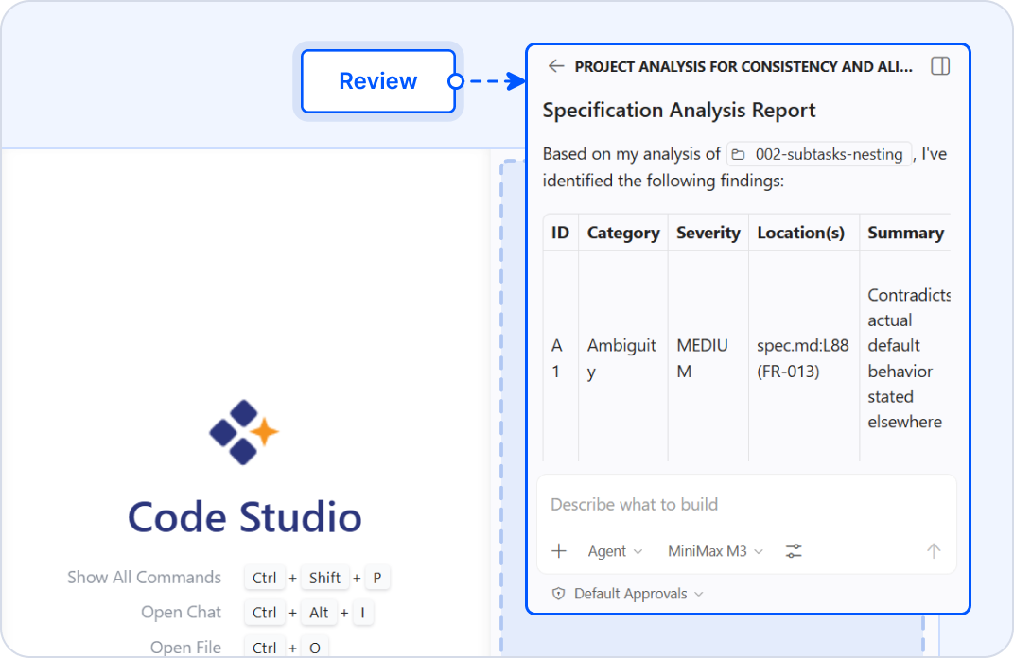This screenshot has width=1014, height=658.
Task: Click the I key hint for Open Chat
Action: [x=363, y=613]
